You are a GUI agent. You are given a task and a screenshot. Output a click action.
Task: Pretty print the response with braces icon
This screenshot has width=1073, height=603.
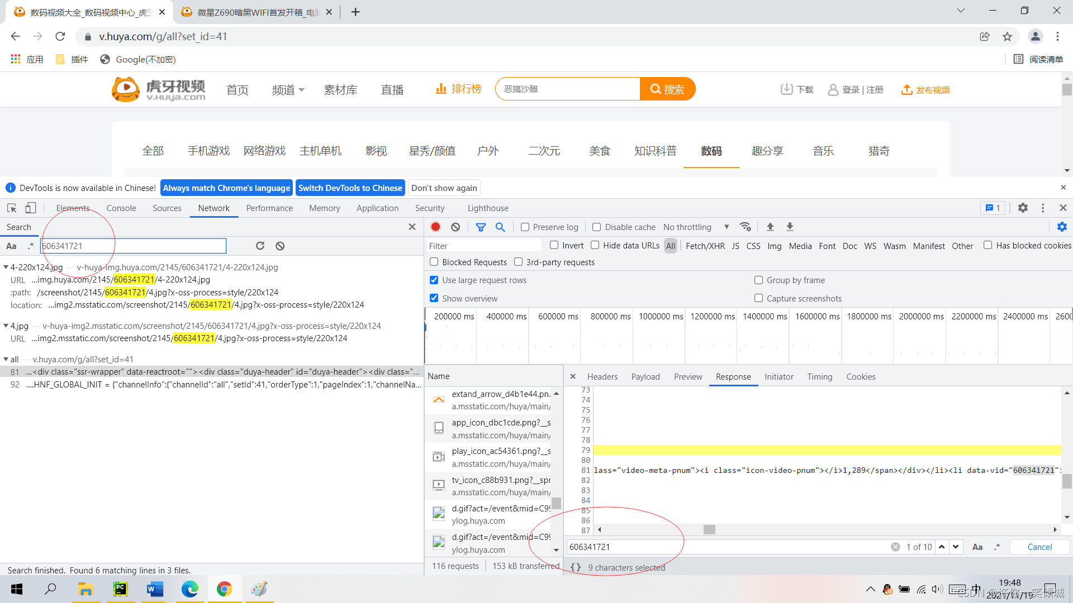pyautogui.click(x=576, y=567)
